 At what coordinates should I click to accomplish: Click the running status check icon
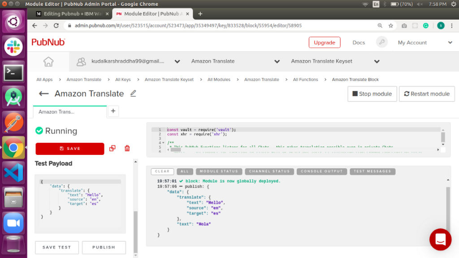(x=39, y=131)
